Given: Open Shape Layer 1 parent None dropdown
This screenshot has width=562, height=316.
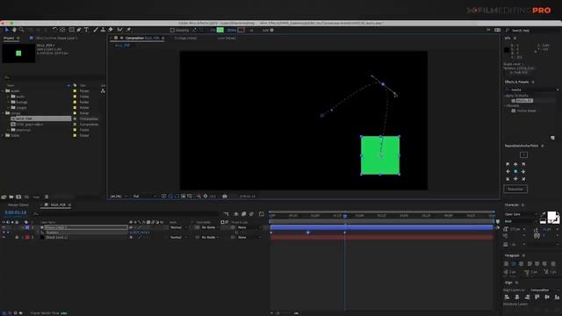Looking at the screenshot, I should (x=249, y=227).
